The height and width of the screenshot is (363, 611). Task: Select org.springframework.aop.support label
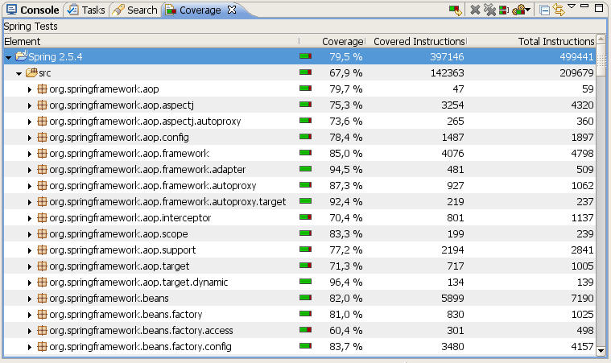[122, 250]
